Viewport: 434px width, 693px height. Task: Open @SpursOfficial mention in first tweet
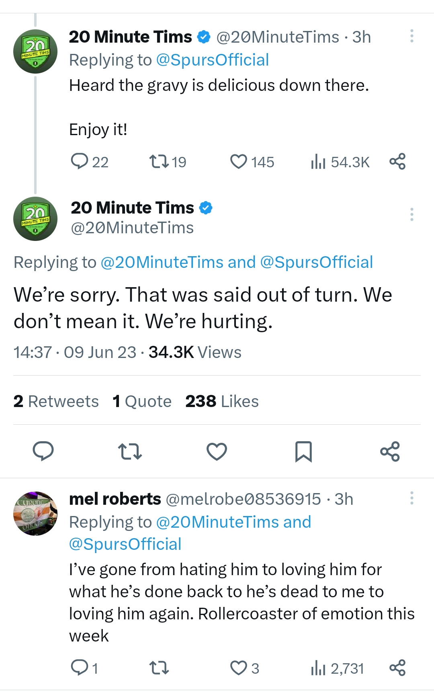(x=212, y=60)
